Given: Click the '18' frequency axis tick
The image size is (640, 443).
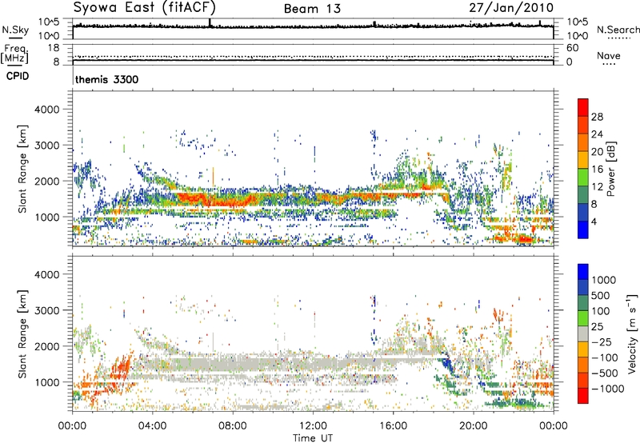Looking at the screenshot, I should pos(54,48).
